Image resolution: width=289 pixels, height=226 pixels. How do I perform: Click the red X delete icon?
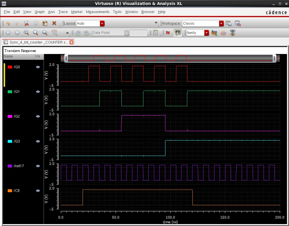(54, 23)
